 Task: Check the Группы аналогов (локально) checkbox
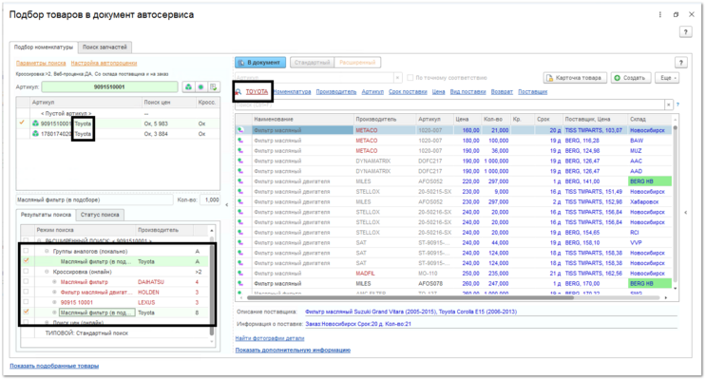(26, 251)
